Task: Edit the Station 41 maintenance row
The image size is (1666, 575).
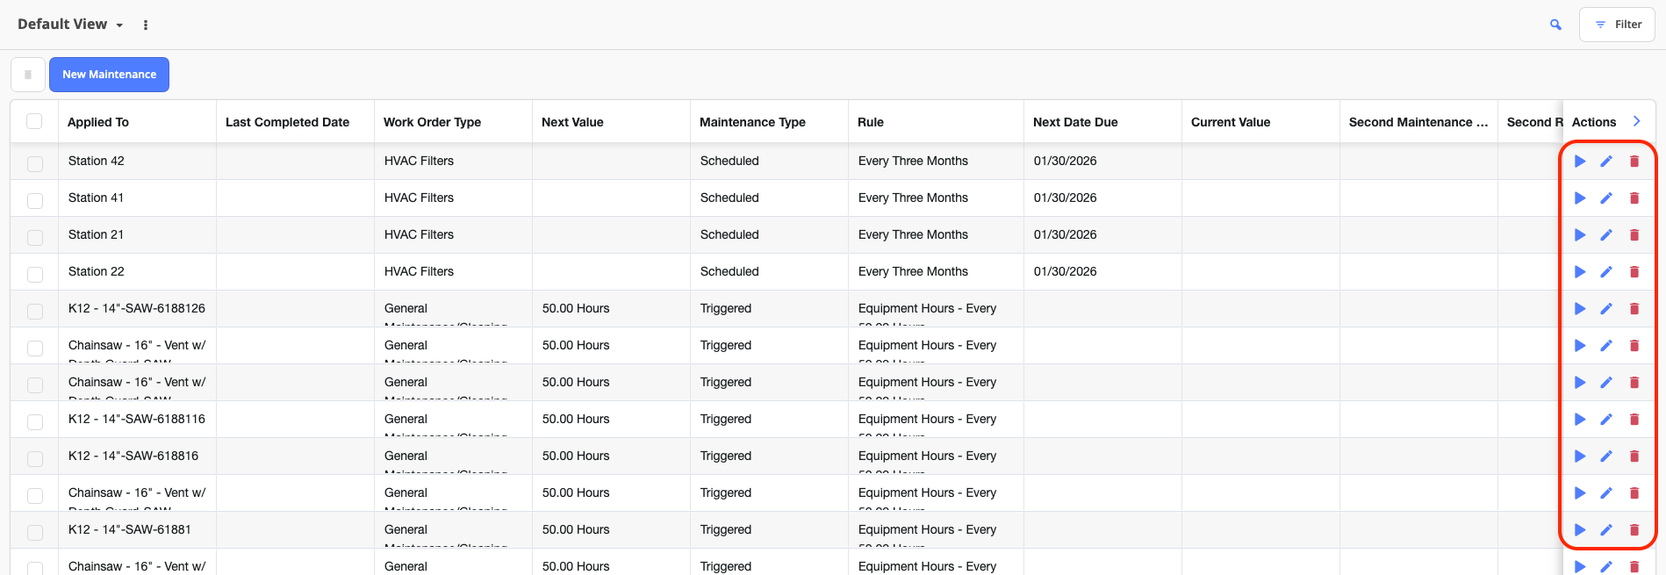Action: (x=1606, y=198)
